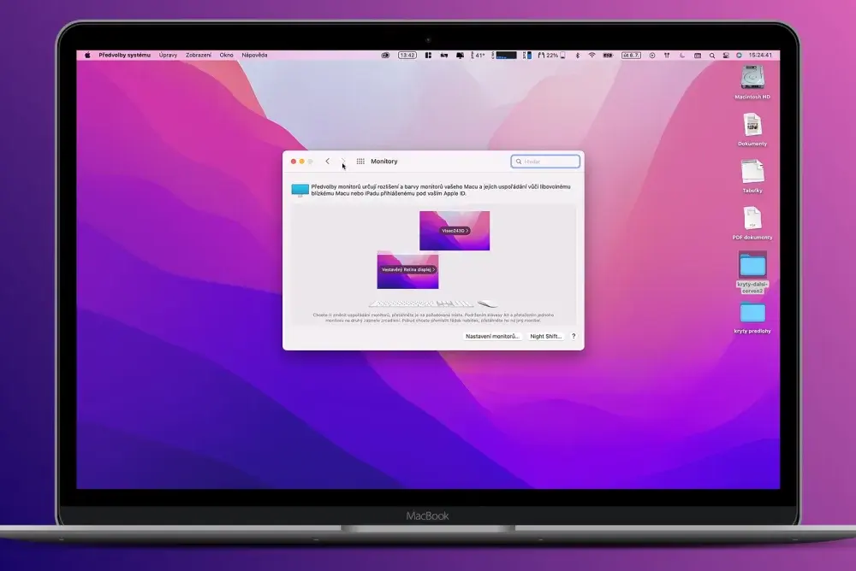Click the 41° temperature indicator in menu bar
Image resolution: width=856 pixels, height=571 pixels.
(x=478, y=55)
